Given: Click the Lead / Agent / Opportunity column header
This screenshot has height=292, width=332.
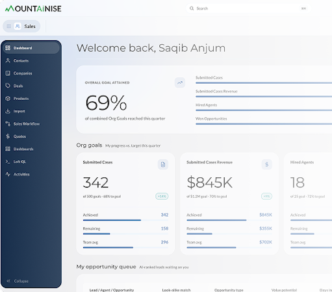Looking at the screenshot, I should [x=112, y=290].
